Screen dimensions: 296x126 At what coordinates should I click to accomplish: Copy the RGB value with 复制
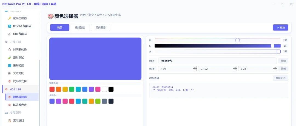283,69
